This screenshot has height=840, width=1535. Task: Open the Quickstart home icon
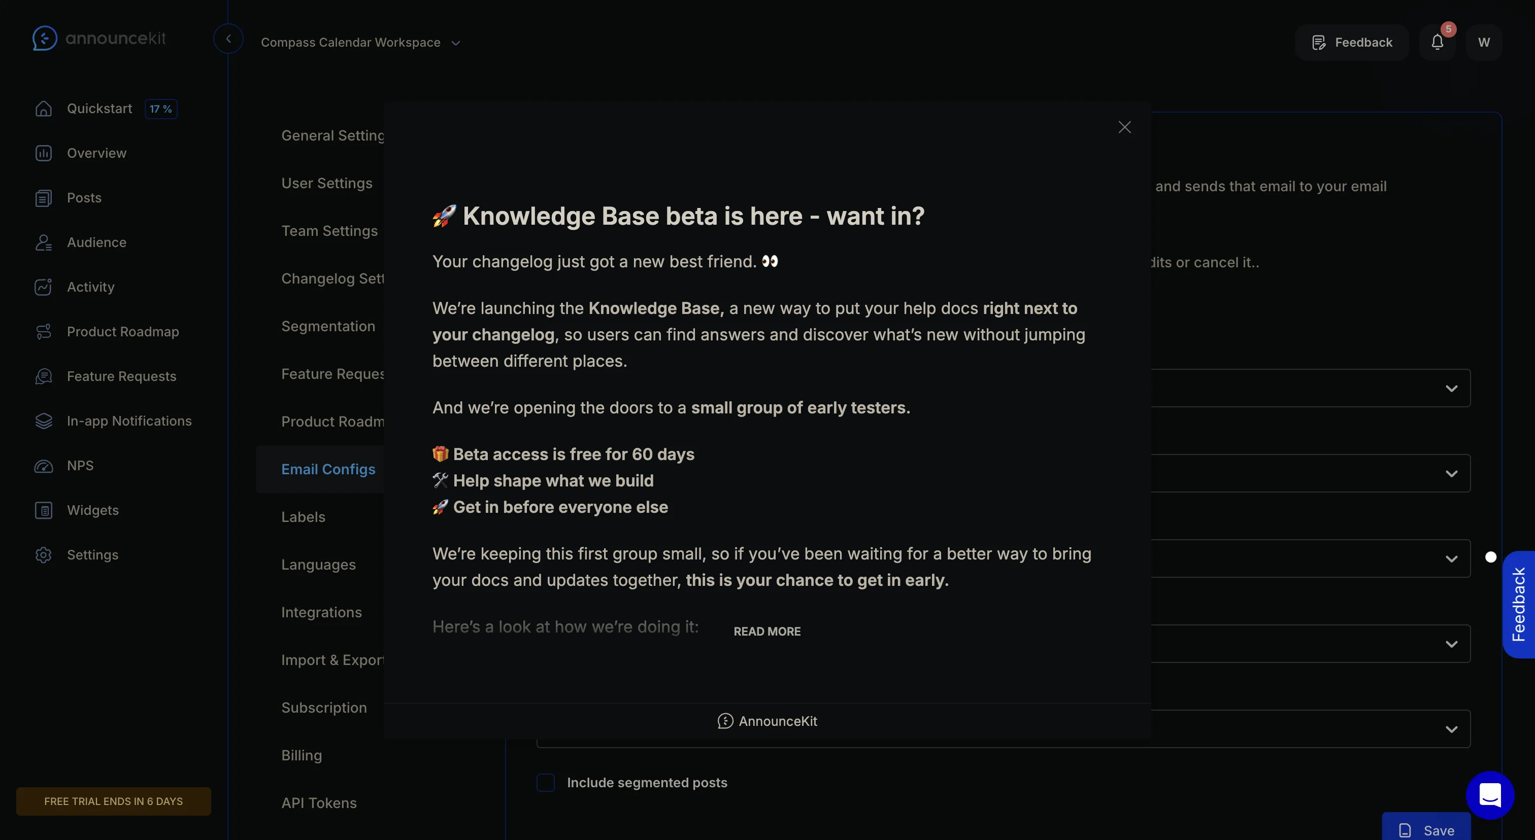coord(44,109)
